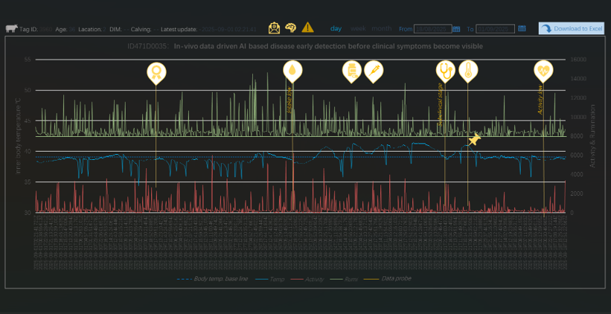Open the medication event marker
This screenshot has height=314, width=611.
[x=352, y=71]
